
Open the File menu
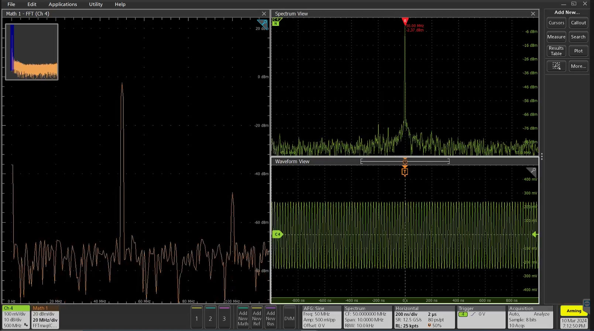pyautogui.click(x=11, y=4)
